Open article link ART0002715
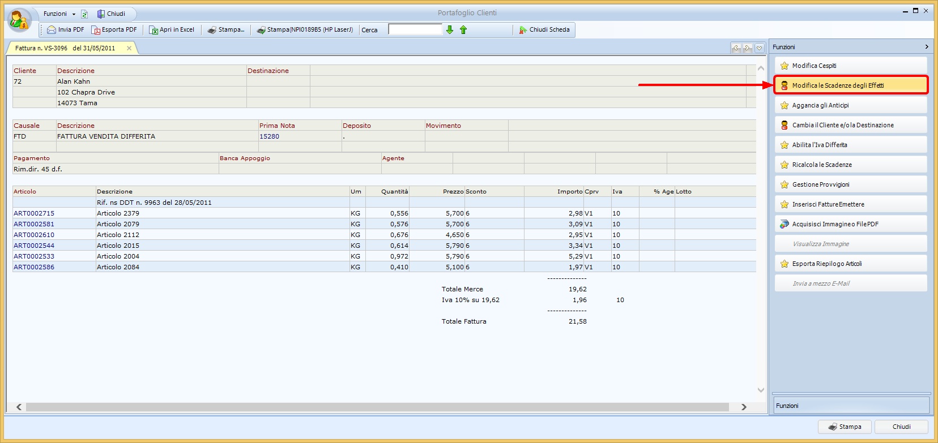 tap(34, 213)
